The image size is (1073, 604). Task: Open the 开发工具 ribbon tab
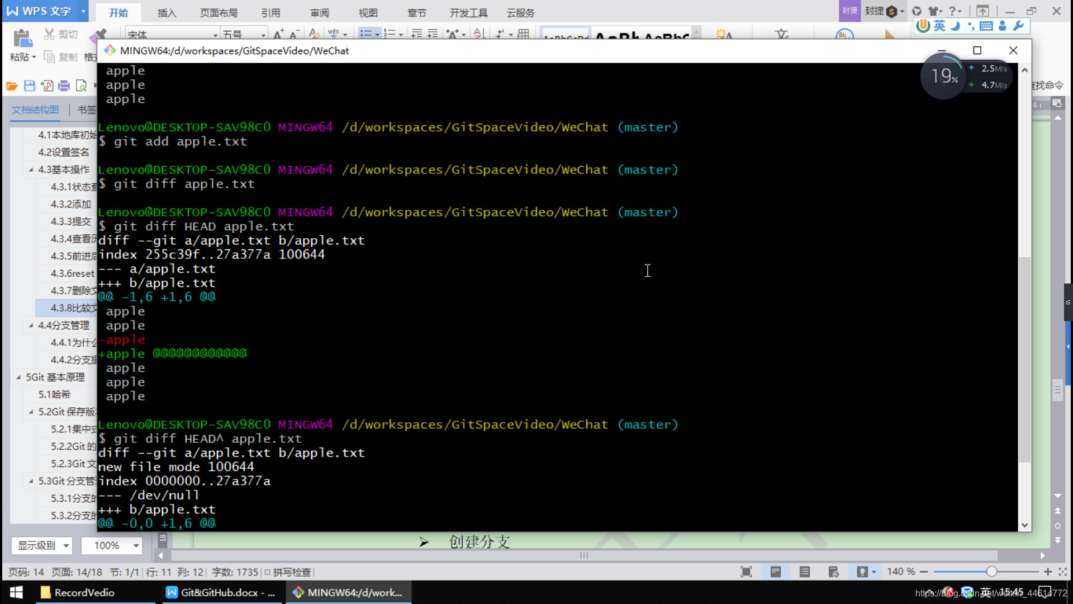pyautogui.click(x=468, y=12)
